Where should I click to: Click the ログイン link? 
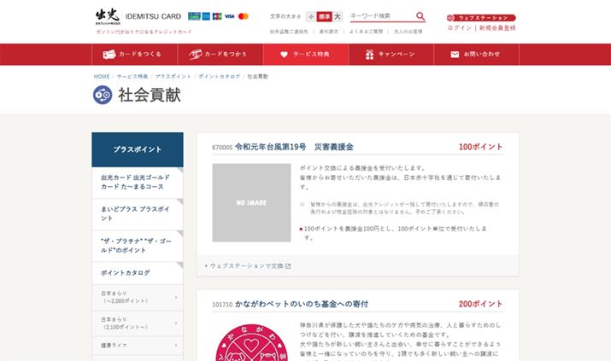[460, 28]
